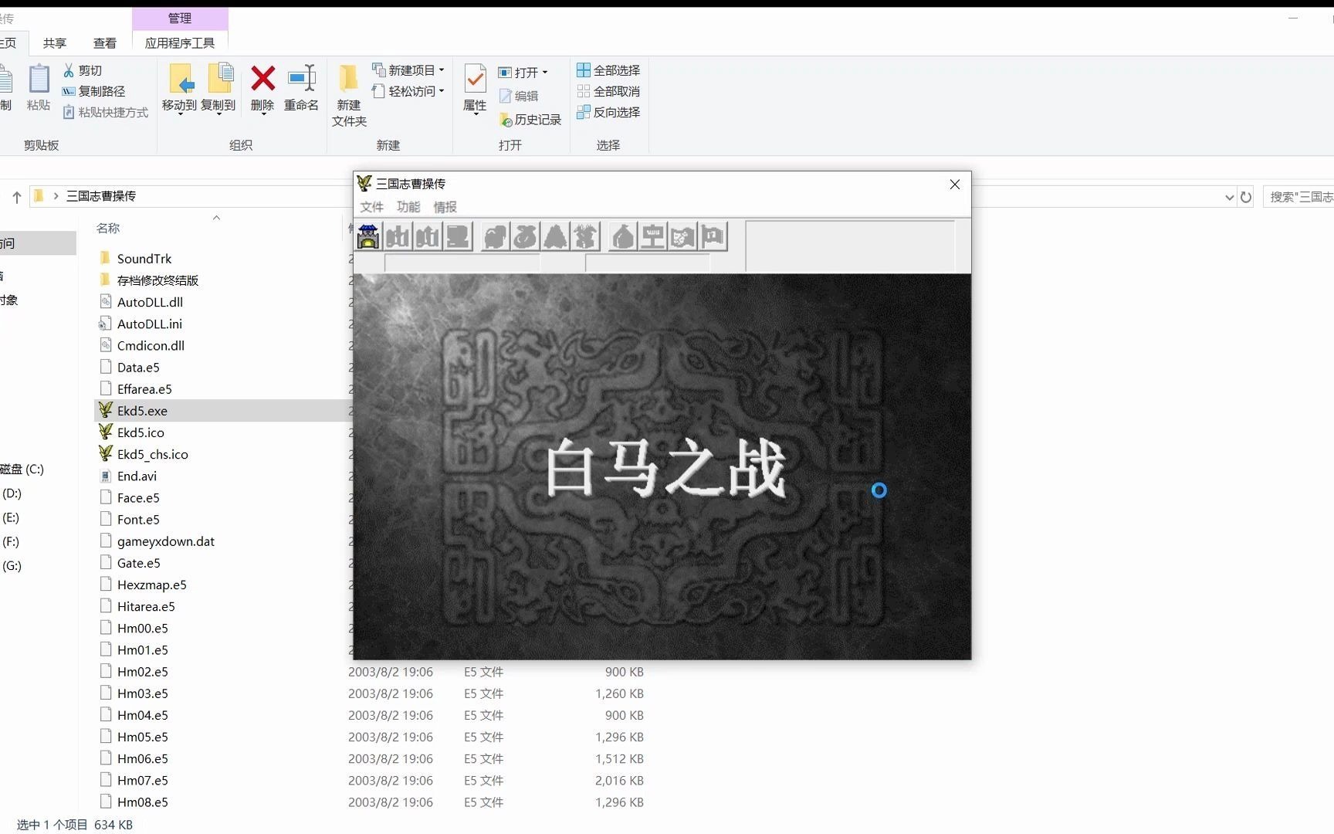Image resolution: width=1334 pixels, height=834 pixels.
Task: Click 三国志曹操传 in the address breadcrumb
Action: (101, 196)
